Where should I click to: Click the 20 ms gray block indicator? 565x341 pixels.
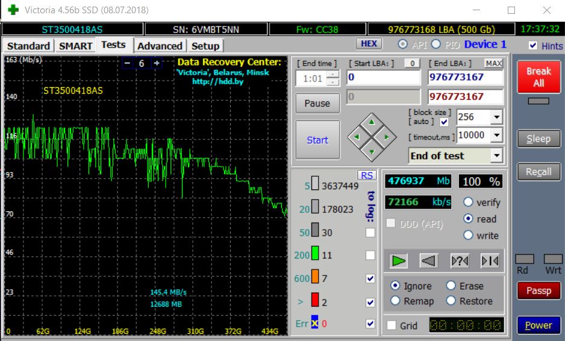(315, 206)
